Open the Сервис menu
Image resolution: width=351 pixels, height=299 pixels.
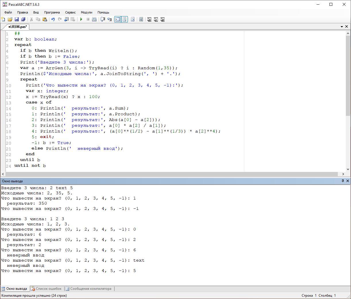(70, 12)
